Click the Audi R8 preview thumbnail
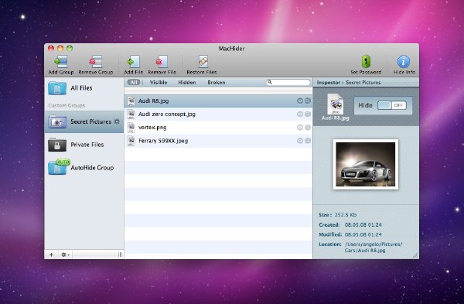This screenshot has height=304, width=464. [366, 165]
